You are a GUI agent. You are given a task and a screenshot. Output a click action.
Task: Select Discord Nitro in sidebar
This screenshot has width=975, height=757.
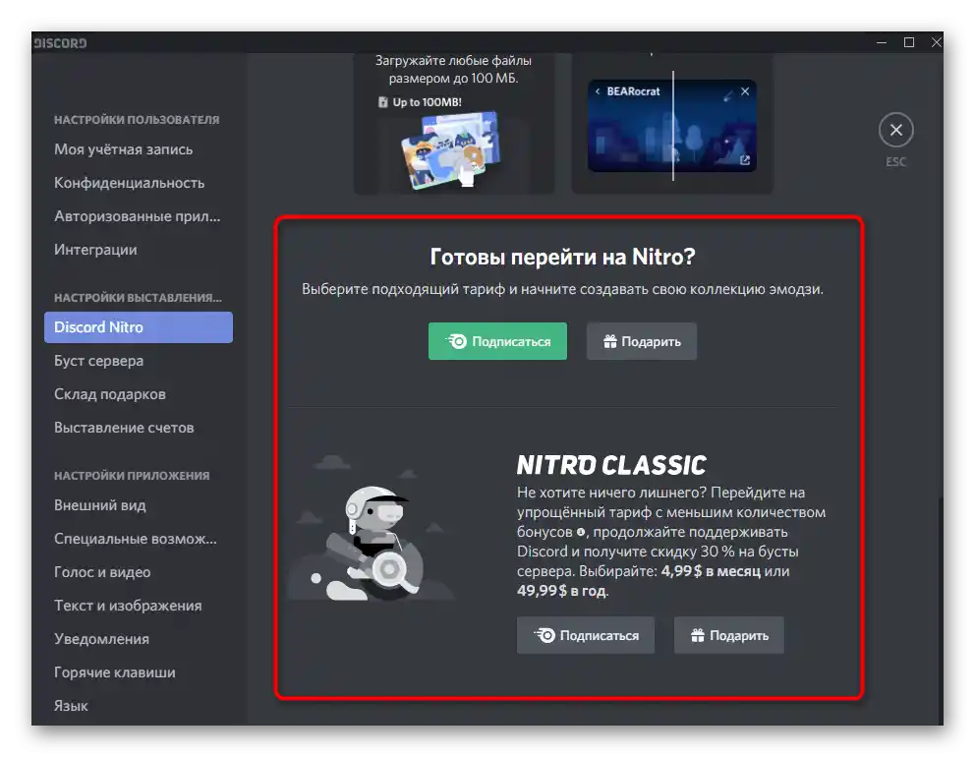[138, 327]
